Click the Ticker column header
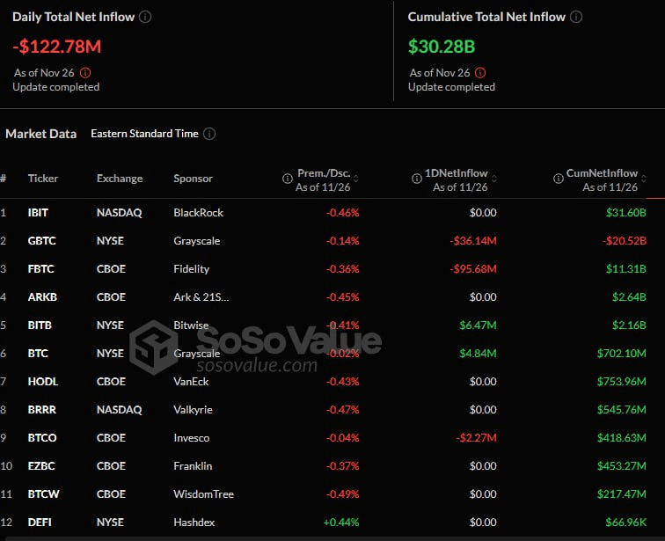The height and width of the screenshot is (541, 665). [x=43, y=179]
